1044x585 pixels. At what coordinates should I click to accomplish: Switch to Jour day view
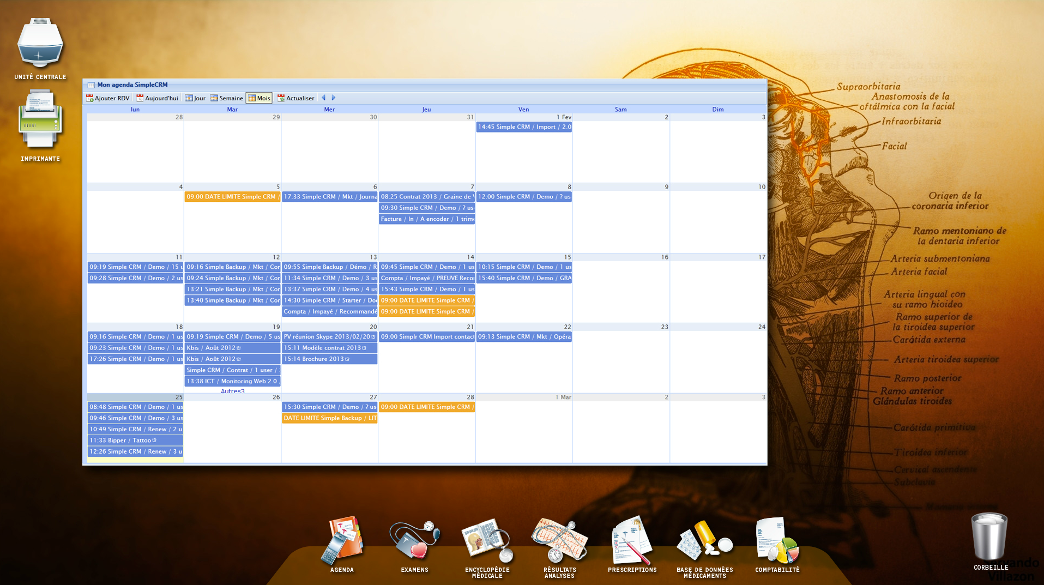[x=195, y=98]
